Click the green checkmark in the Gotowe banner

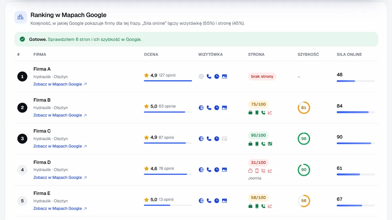(x=22, y=39)
